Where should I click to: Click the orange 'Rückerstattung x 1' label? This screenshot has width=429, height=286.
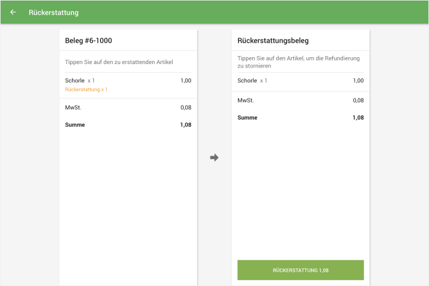[86, 90]
